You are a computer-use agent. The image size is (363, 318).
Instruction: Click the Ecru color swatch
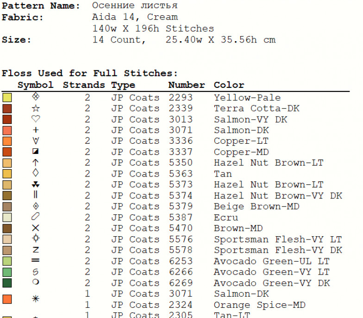7,217
